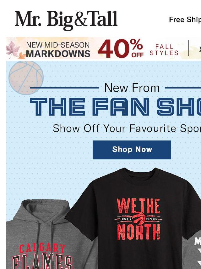Open the New Mid-Season Markdowns banner text
Image resolution: width=201 pixels, height=269 pixels.
[58, 49]
